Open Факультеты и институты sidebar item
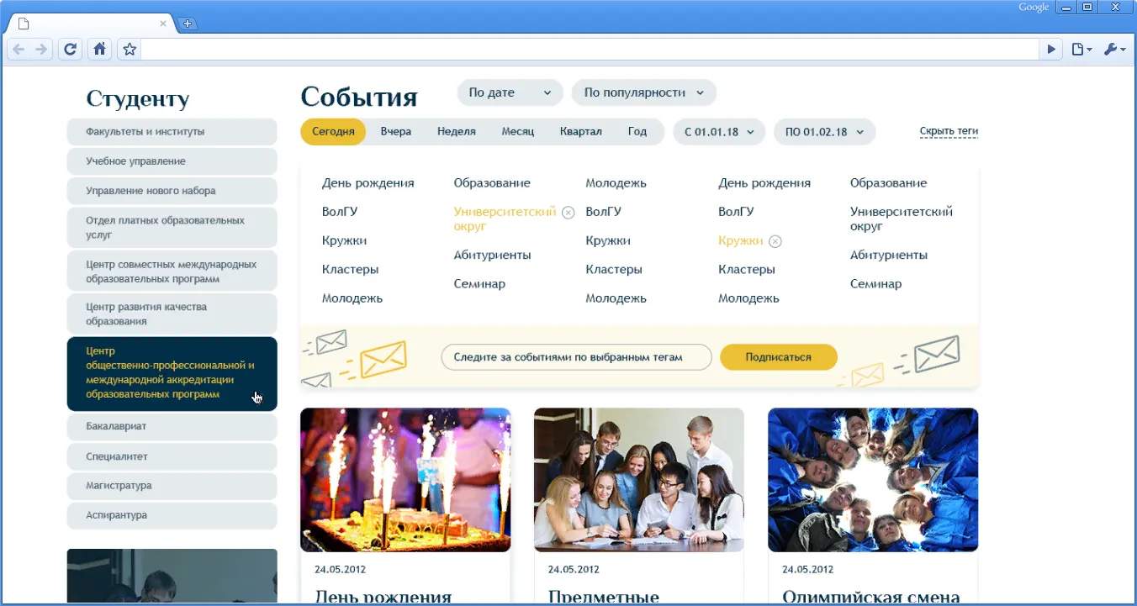The height and width of the screenshot is (606, 1137). (x=172, y=132)
